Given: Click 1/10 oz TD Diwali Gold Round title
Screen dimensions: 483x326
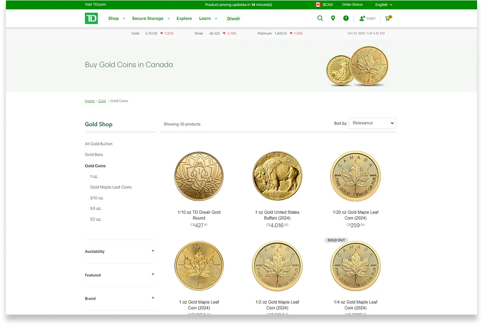Looking at the screenshot, I should 199,215.
